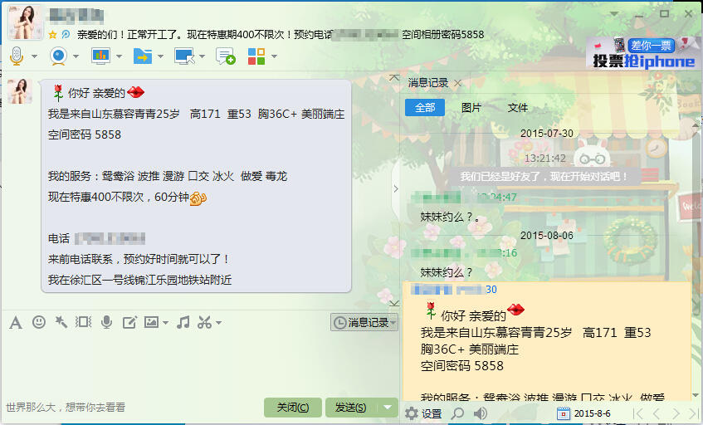Image resolution: width=703 pixels, height=425 pixels.
Task: Open the font settings A icon
Action: point(16,322)
